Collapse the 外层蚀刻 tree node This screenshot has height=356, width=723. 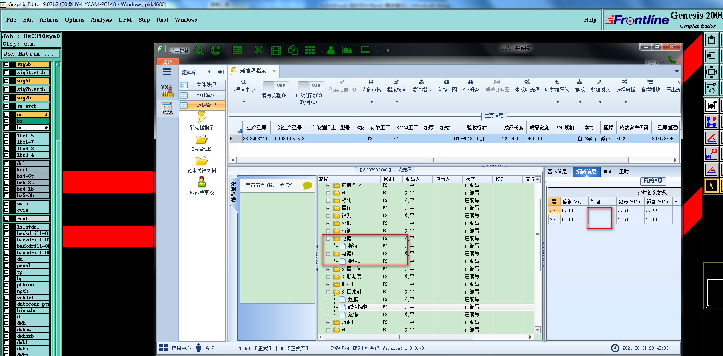(329, 292)
